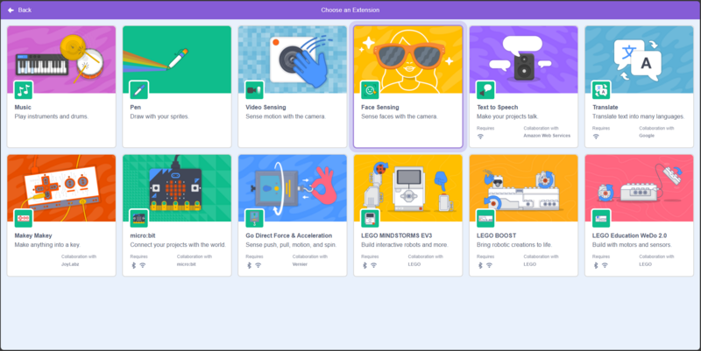701x351 pixels.
Task: Click 'Draw with your sprites.' description
Action: coord(159,116)
